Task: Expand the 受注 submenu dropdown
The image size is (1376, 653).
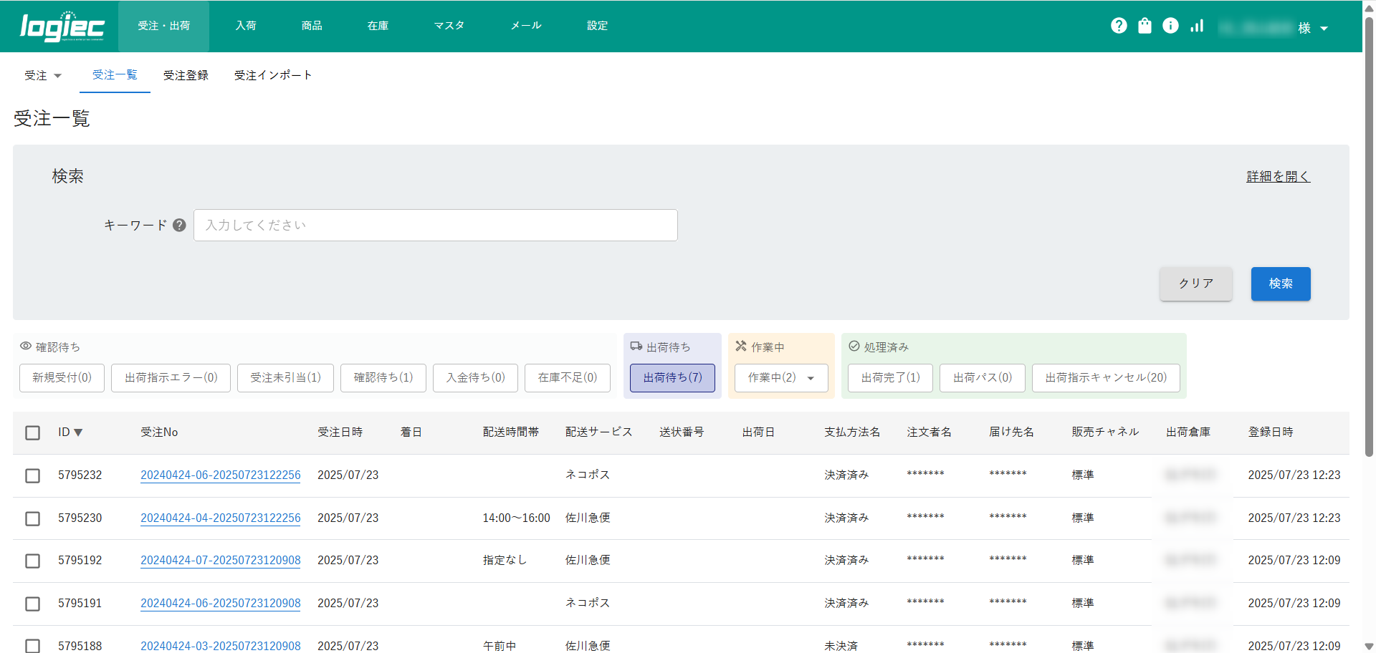Action: pos(43,75)
